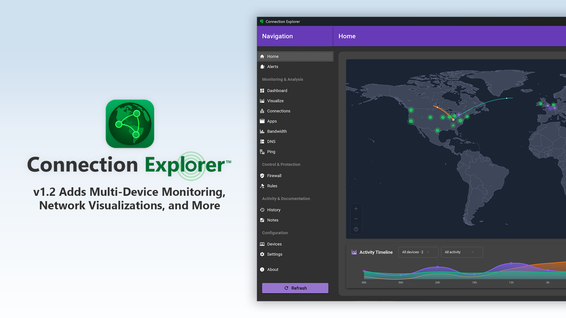The height and width of the screenshot is (318, 566).
Task: Open Settings from the navigation list
Action: coord(295,254)
